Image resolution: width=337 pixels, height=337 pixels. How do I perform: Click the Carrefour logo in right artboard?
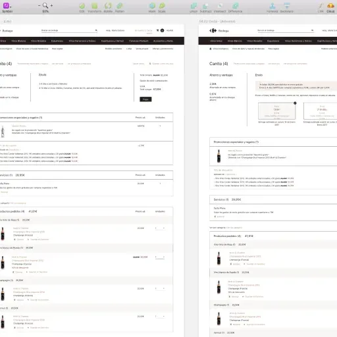(213, 31)
